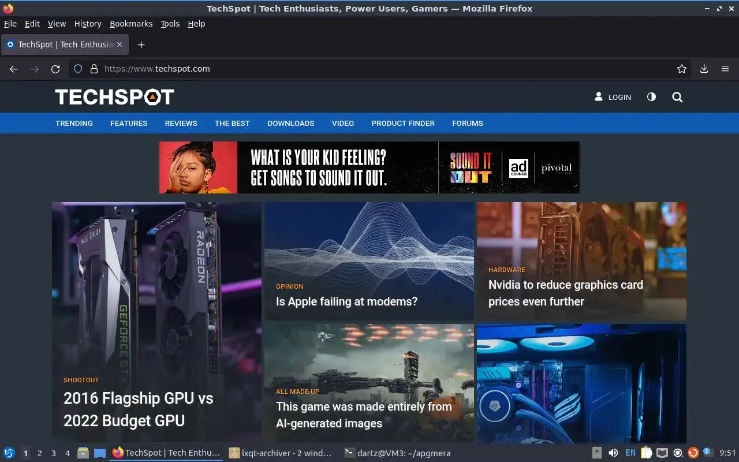Go back with the browser back arrow
739x462 pixels.
14,69
